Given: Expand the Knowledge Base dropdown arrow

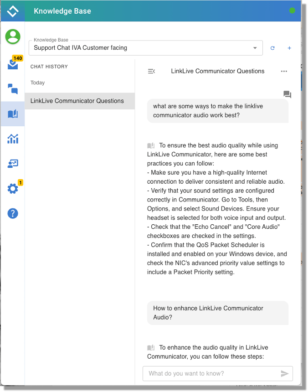Looking at the screenshot, I should point(255,48).
